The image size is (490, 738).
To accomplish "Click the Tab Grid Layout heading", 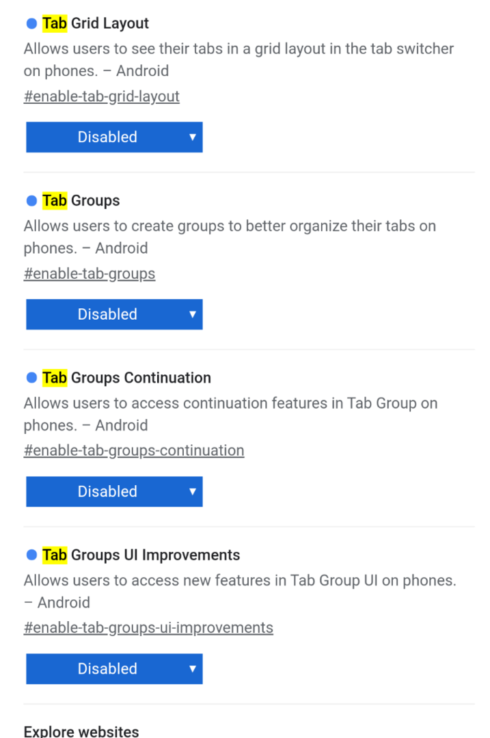I will [96, 23].
